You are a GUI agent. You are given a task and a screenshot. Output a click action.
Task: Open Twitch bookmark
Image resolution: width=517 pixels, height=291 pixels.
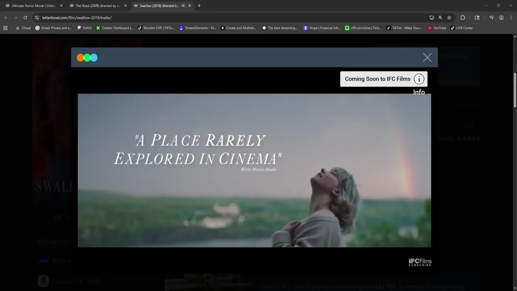pos(84,28)
